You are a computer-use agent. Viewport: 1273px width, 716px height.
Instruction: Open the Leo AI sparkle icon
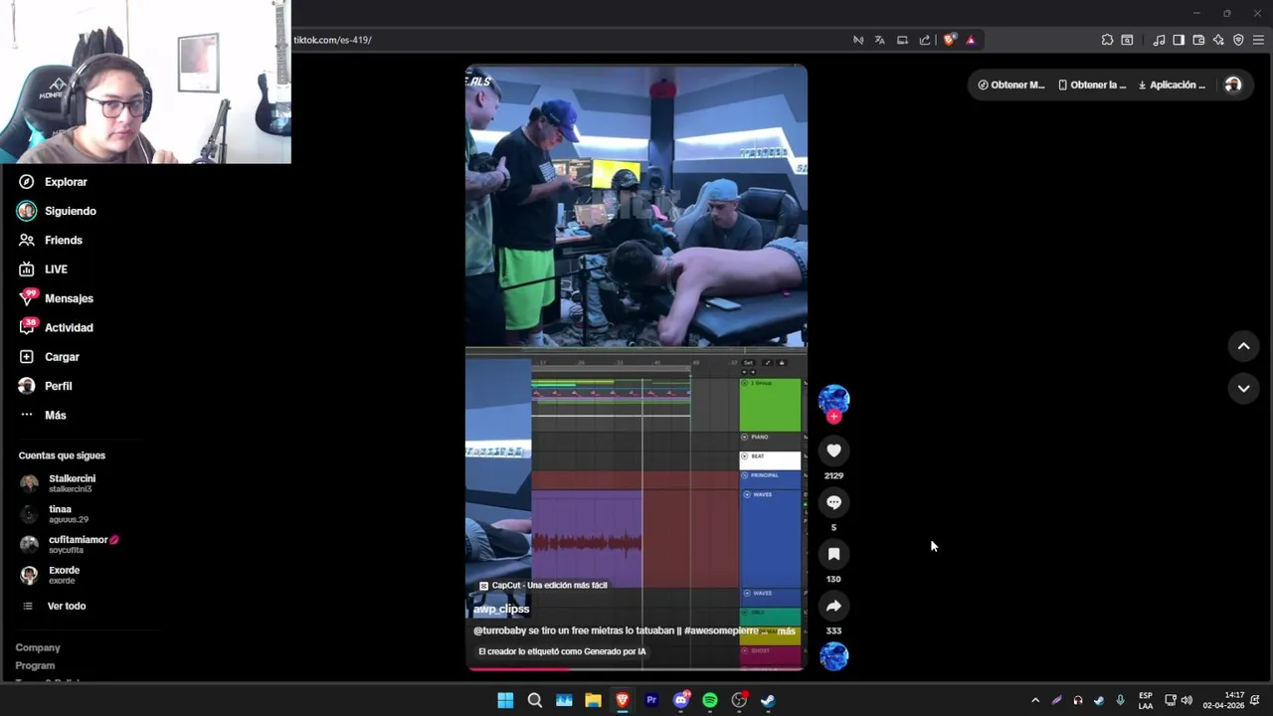tap(1218, 40)
